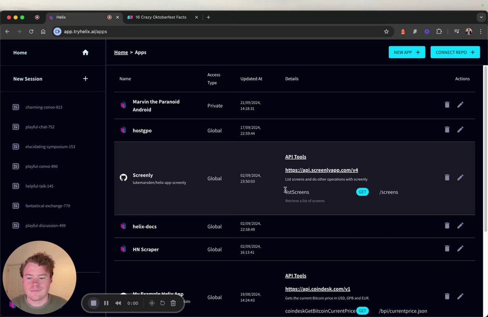Screen dimensions: 488x317
Task: Reload the page
Action: pos(31,32)
